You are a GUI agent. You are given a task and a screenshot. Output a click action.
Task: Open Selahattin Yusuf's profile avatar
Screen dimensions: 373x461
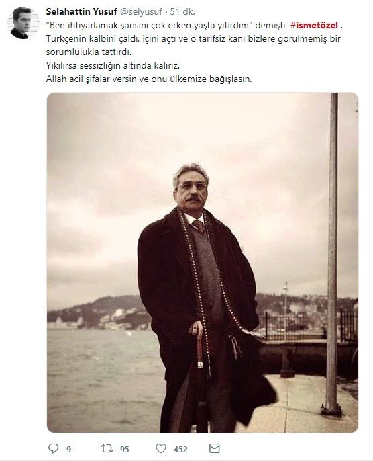(x=23, y=23)
